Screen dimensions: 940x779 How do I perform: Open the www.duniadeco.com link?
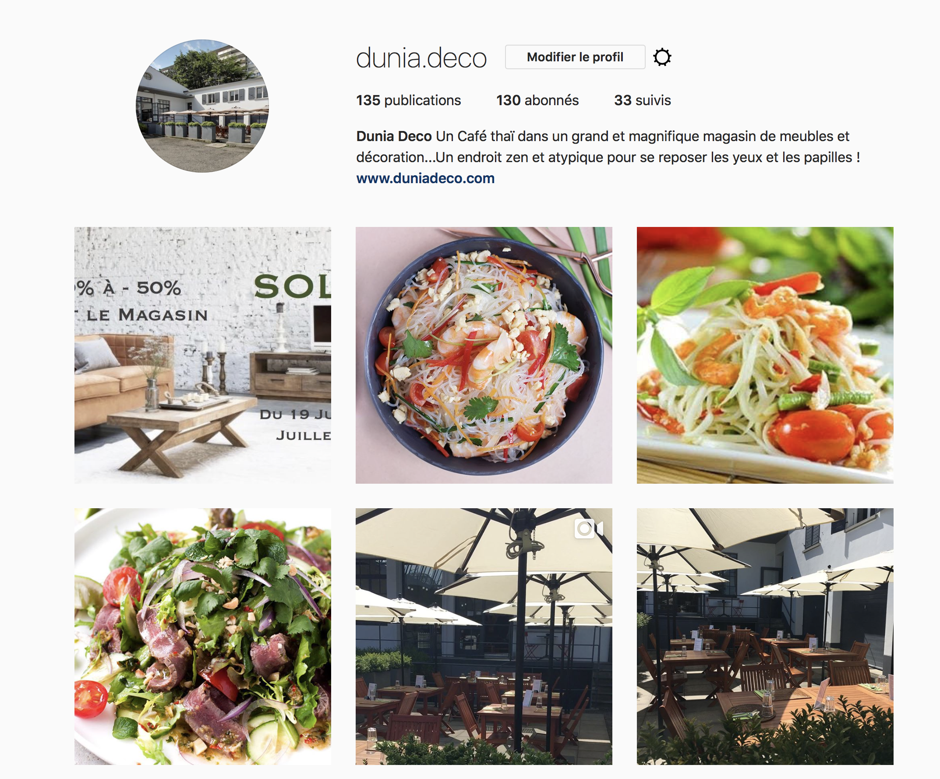[x=425, y=178]
